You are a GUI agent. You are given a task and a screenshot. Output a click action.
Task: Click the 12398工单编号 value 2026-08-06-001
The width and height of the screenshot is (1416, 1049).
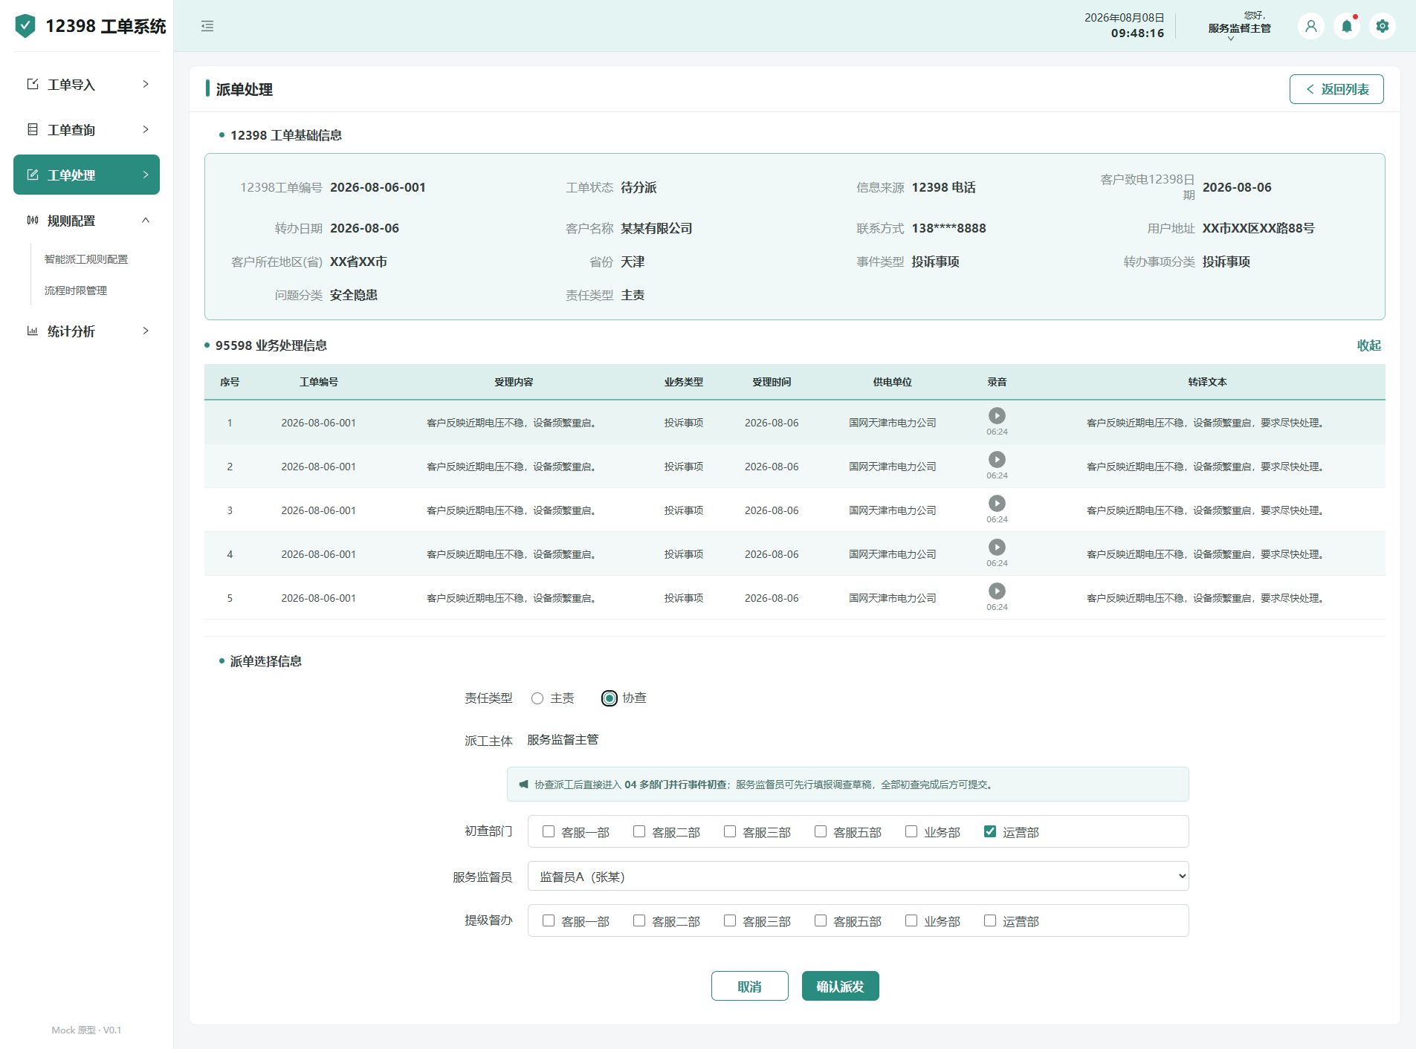pyautogui.click(x=378, y=187)
